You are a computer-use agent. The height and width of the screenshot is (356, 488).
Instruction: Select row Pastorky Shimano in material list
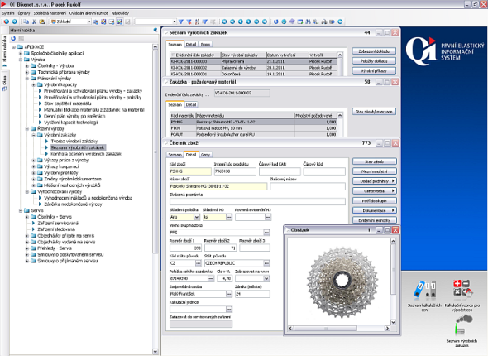click(253, 122)
